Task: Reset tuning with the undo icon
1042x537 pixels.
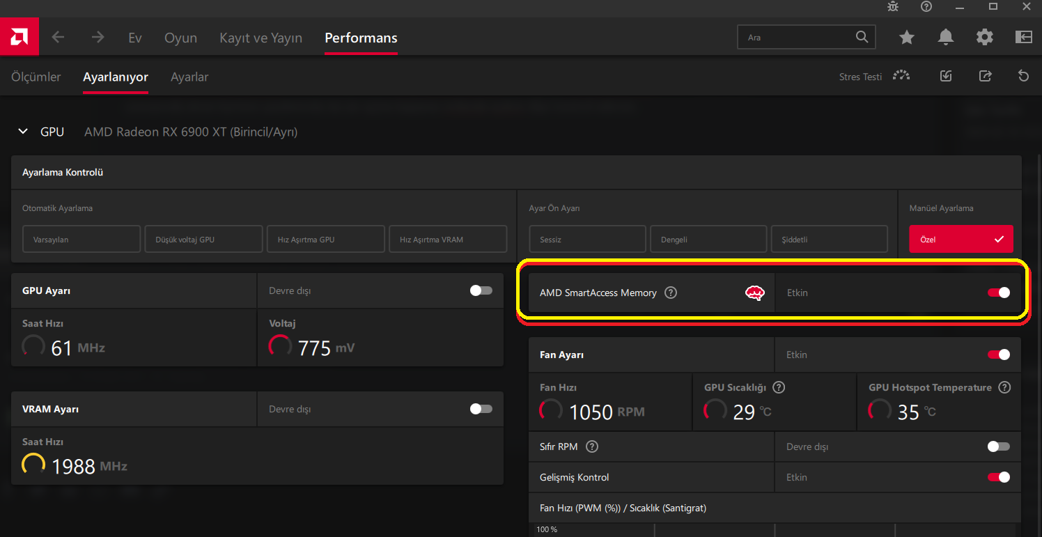Action: tap(1023, 76)
